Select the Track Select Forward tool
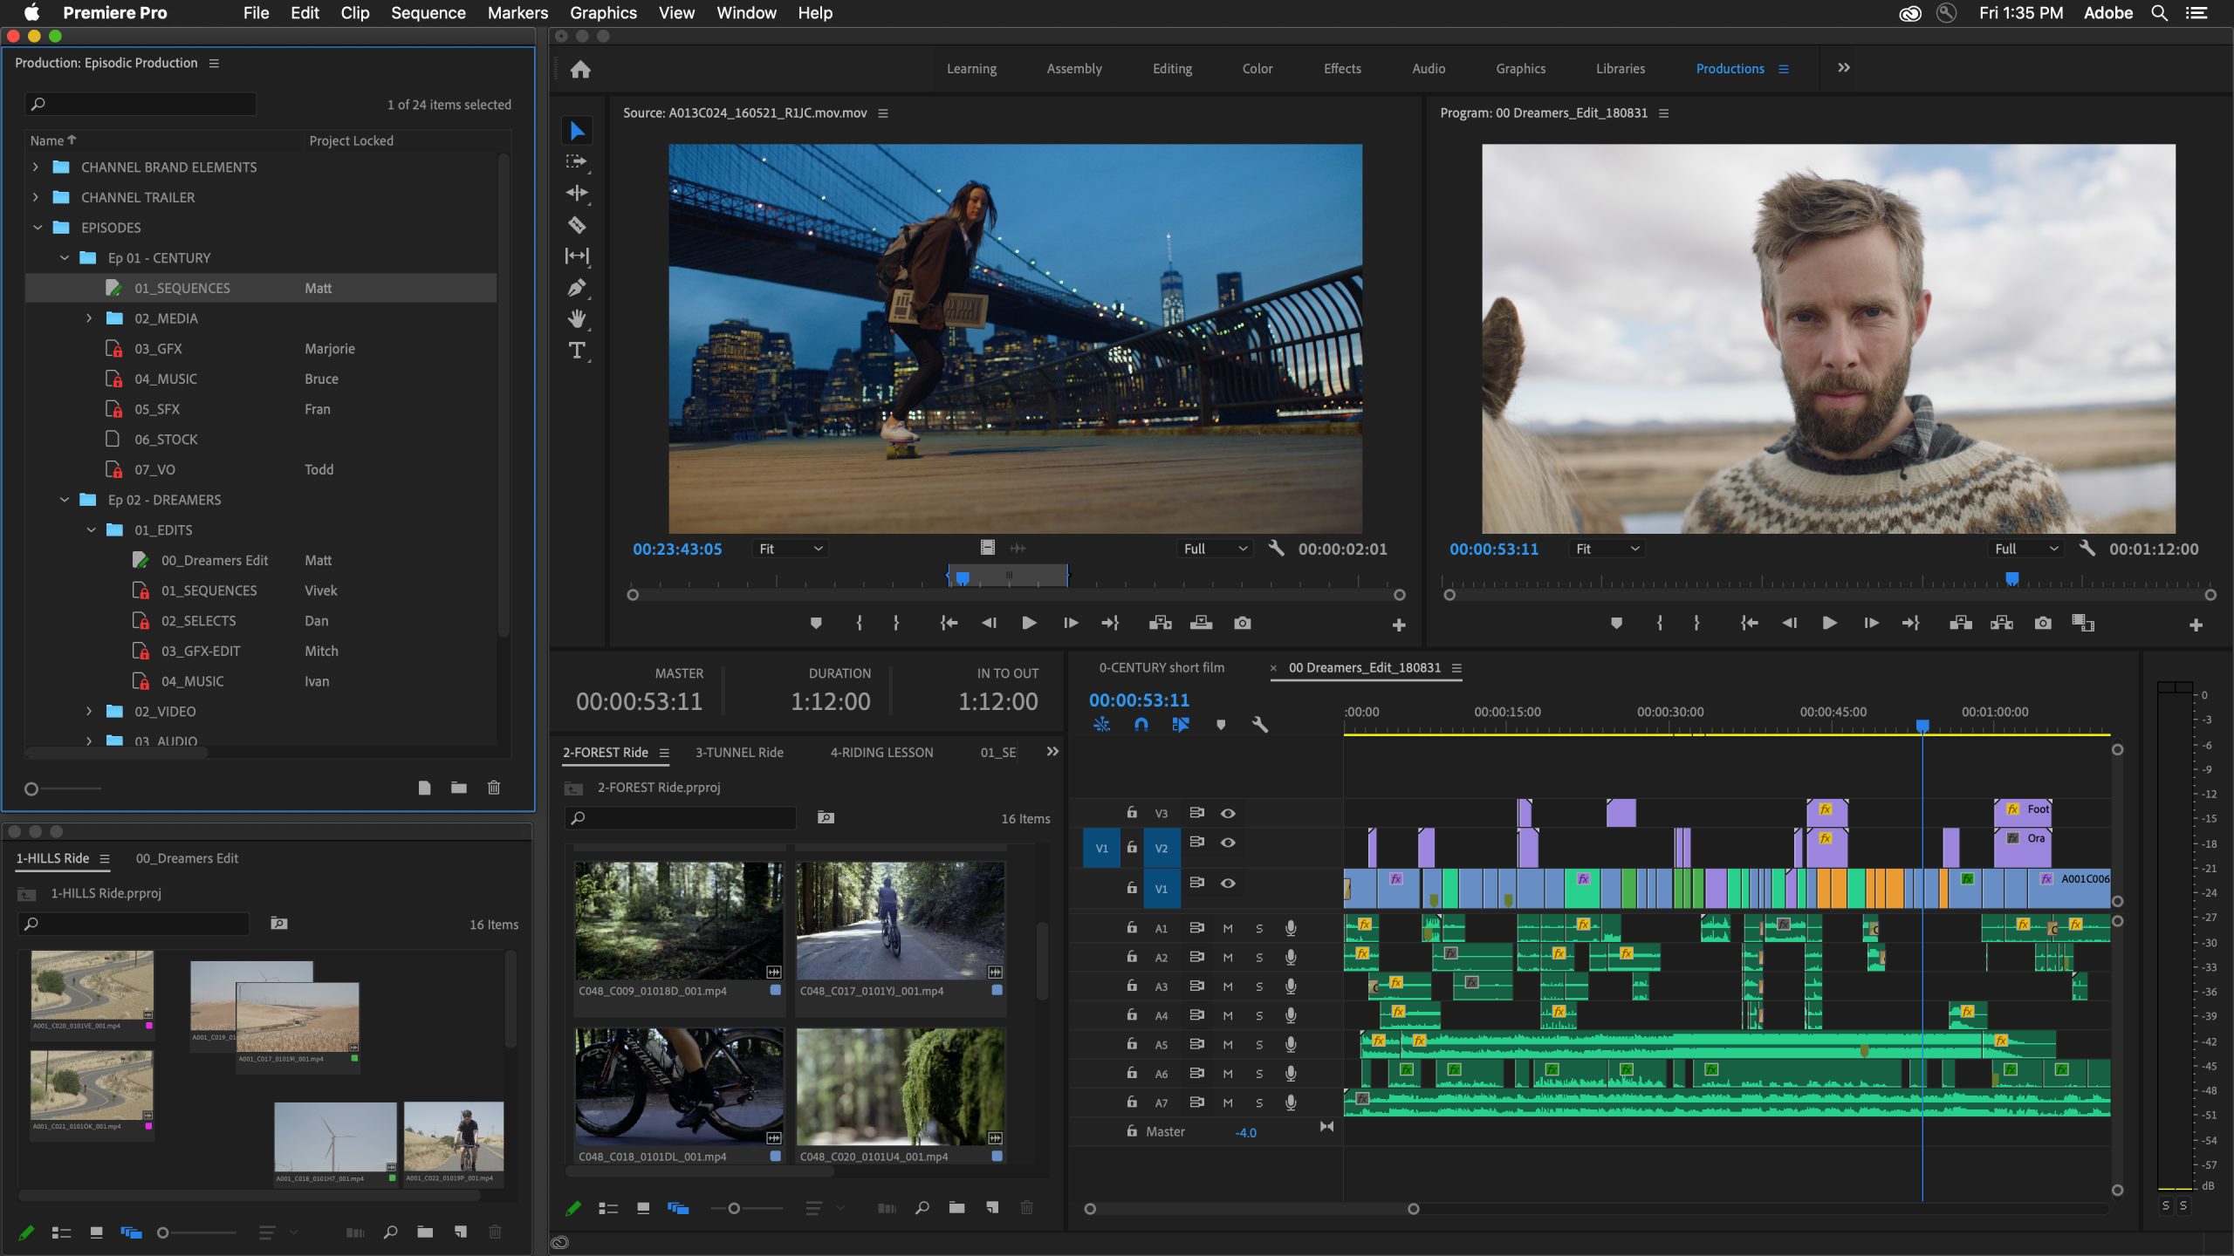Image resolution: width=2234 pixels, height=1256 pixels. coord(579,161)
